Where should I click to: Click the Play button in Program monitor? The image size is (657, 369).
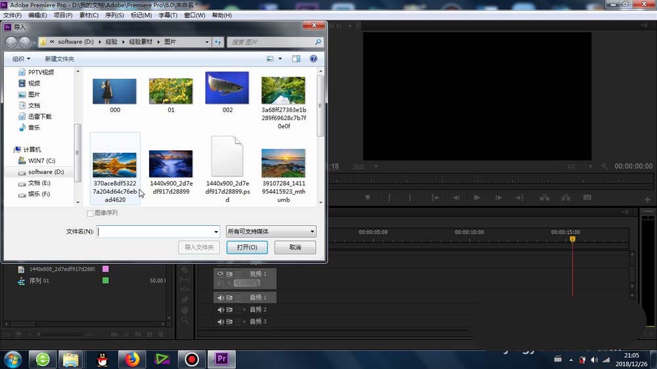(477, 197)
